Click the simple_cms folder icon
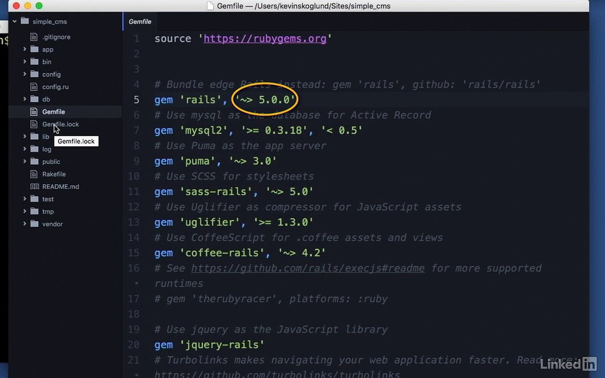Screen dimensions: 605x378 tap(25, 21)
